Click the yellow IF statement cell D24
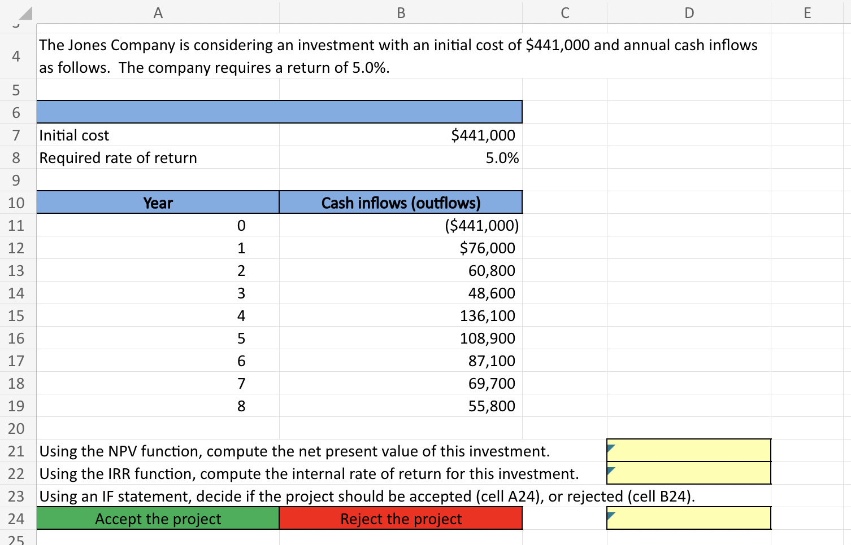 click(689, 518)
